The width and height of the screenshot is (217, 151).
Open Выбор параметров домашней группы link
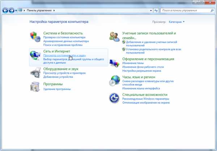click(x=73, y=61)
